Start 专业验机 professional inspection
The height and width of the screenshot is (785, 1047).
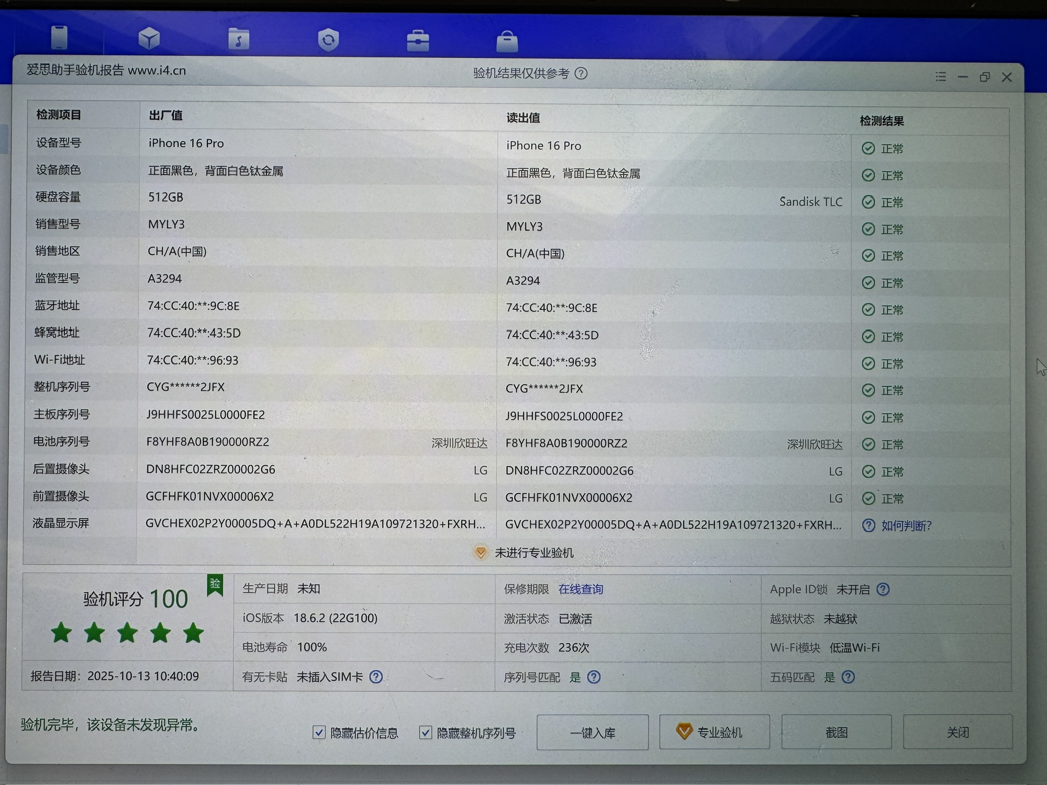point(714,732)
